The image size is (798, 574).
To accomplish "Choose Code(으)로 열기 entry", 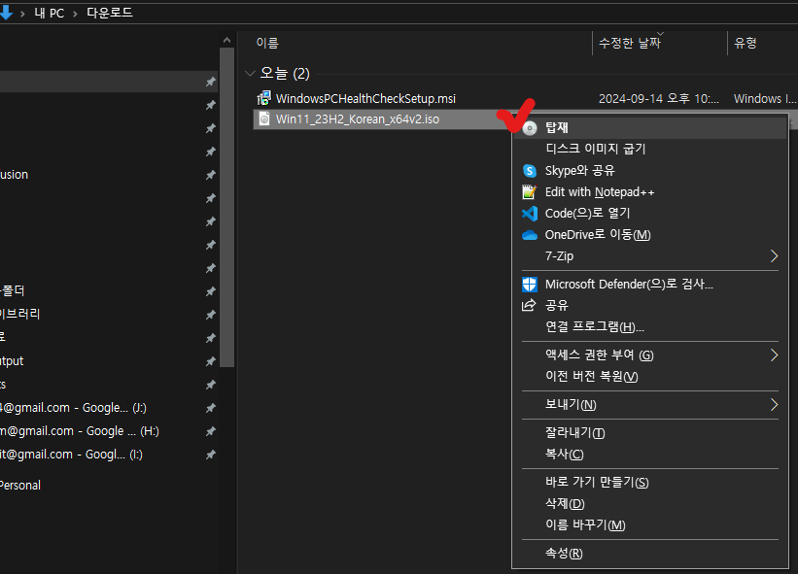I will (650, 214).
